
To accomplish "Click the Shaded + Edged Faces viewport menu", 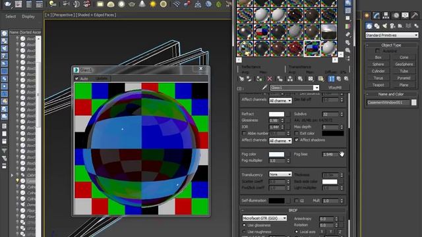I will click(96, 15).
